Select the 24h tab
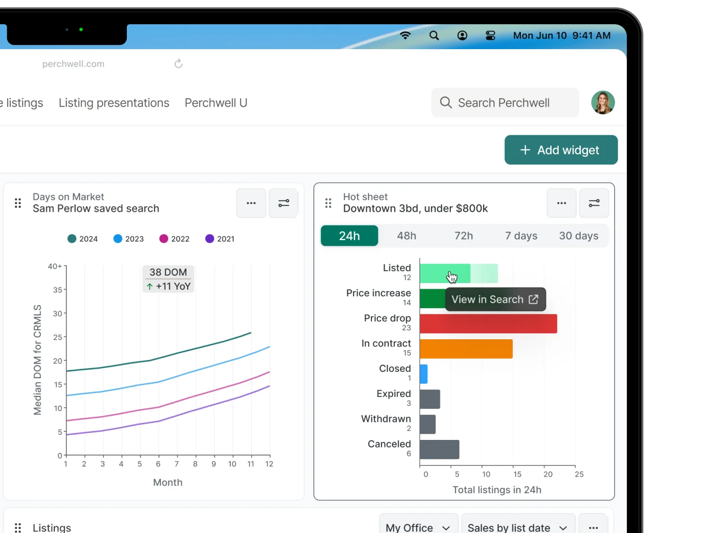The width and height of the screenshot is (702, 533). coord(350,236)
